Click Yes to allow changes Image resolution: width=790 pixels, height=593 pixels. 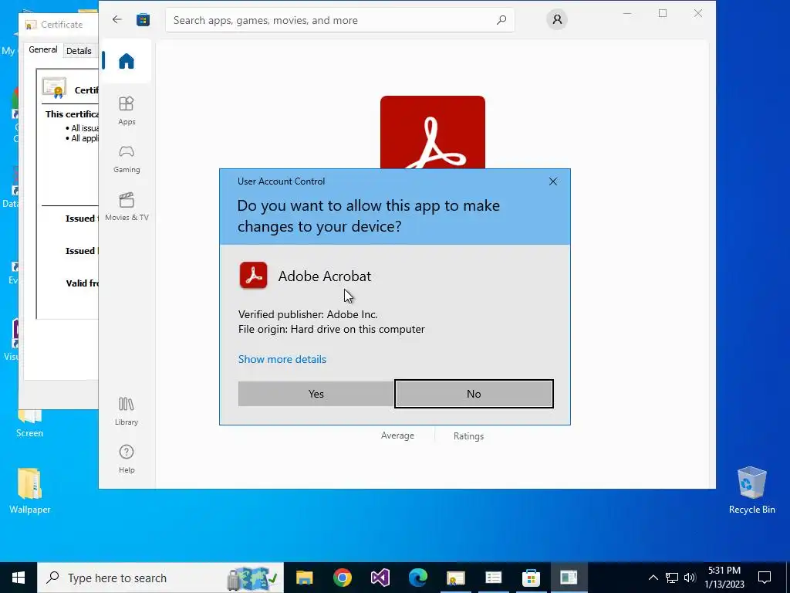point(316,394)
